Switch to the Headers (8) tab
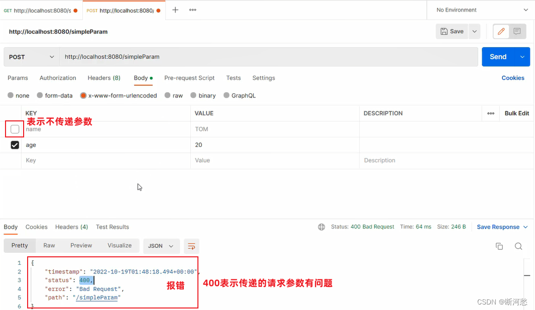Viewport: 535px width, 310px height. tap(103, 78)
